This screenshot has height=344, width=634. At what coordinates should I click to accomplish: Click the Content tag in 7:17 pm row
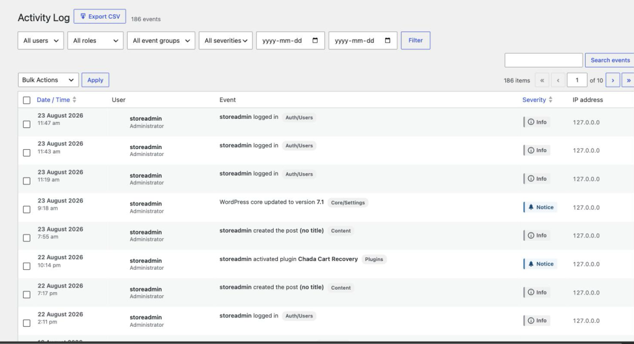341,288
